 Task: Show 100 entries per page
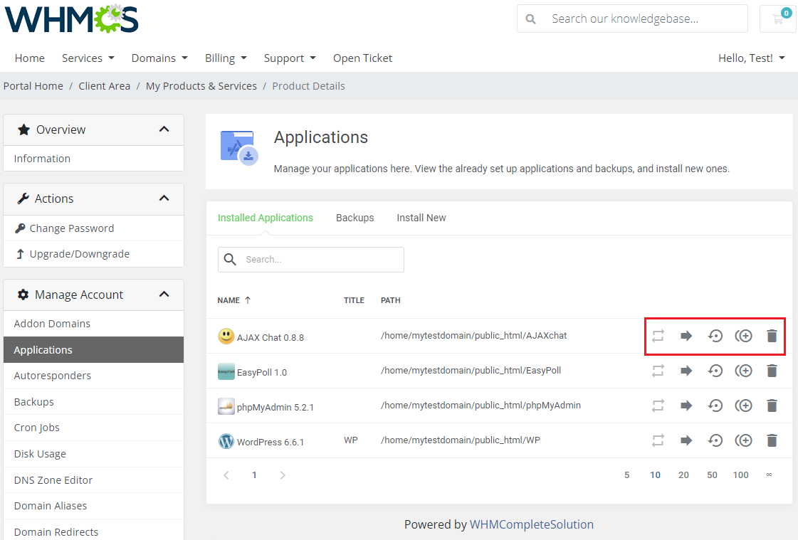pos(740,475)
